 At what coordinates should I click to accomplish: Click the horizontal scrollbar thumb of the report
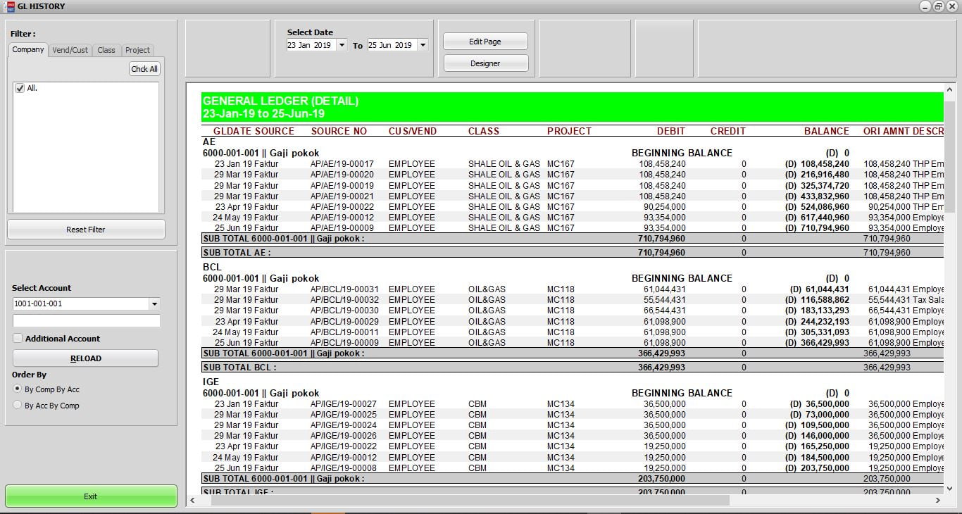click(470, 500)
